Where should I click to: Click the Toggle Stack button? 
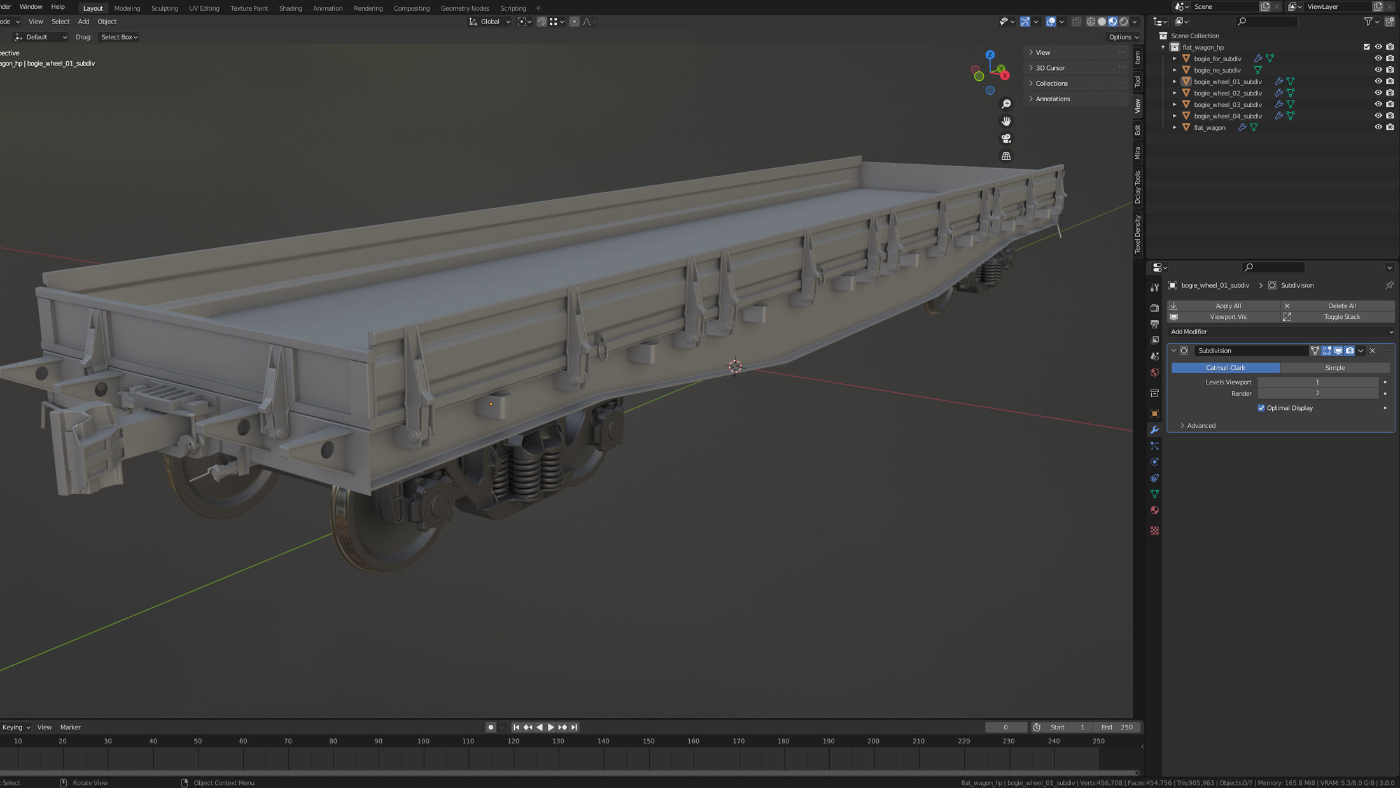point(1338,317)
